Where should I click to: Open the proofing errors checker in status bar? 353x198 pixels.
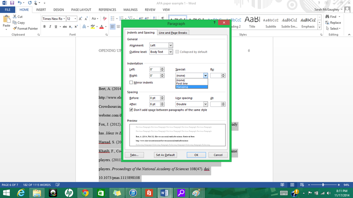click(x=57, y=185)
